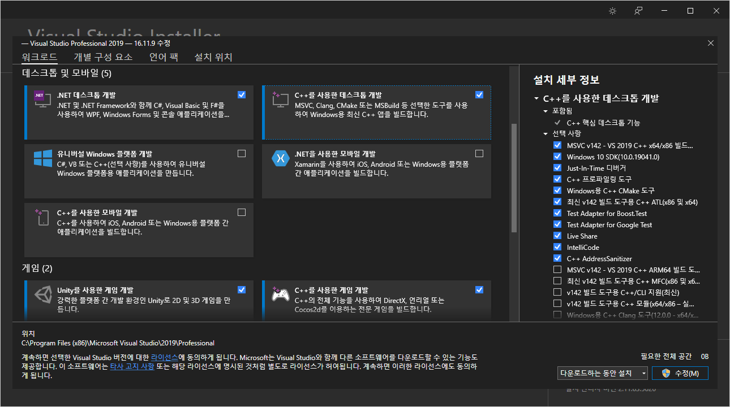Collapse the 선택 사항 section

(x=546, y=134)
